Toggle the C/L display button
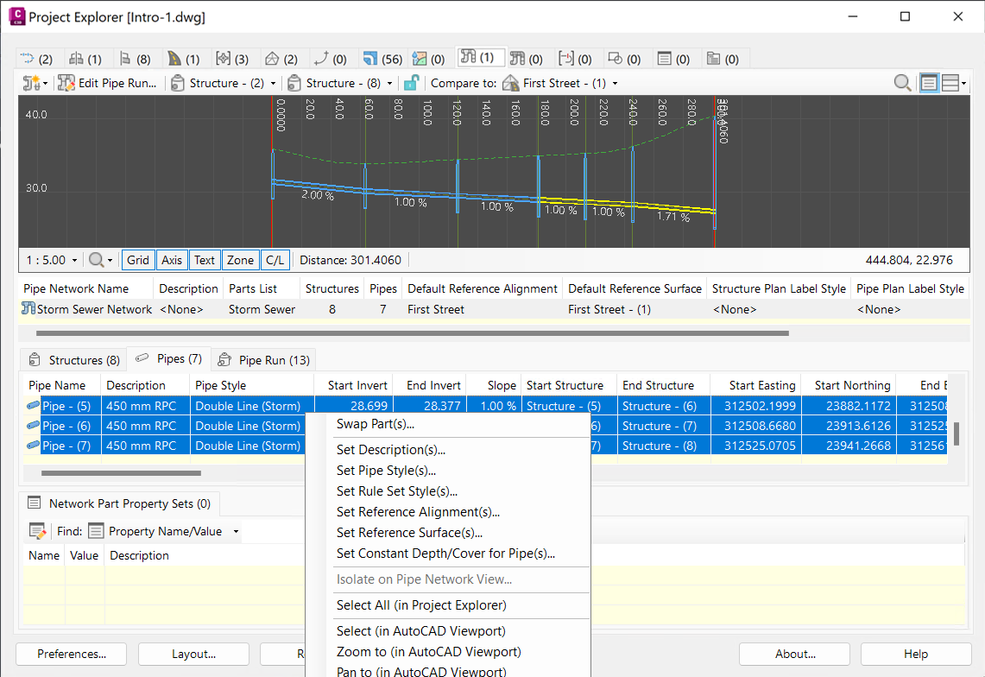Image resolution: width=985 pixels, height=677 pixels. 275,260
